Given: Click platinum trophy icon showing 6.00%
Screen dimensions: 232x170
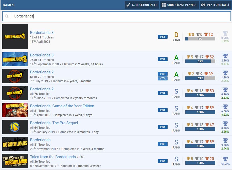Looking at the screenshot, I should (225, 107).
